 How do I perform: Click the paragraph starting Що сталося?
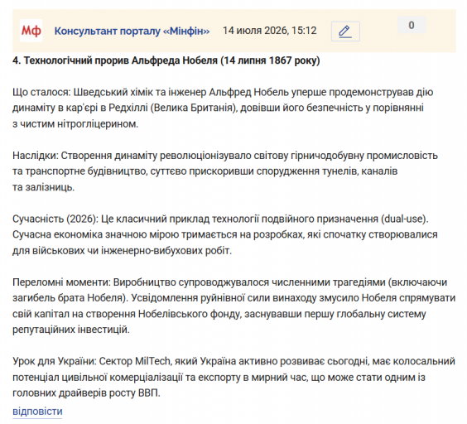click(x=223, y=108)
